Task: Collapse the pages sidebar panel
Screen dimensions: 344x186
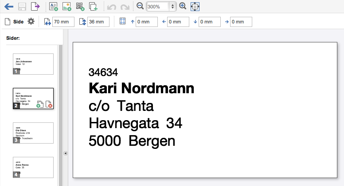Action: (x=65, y=153)
